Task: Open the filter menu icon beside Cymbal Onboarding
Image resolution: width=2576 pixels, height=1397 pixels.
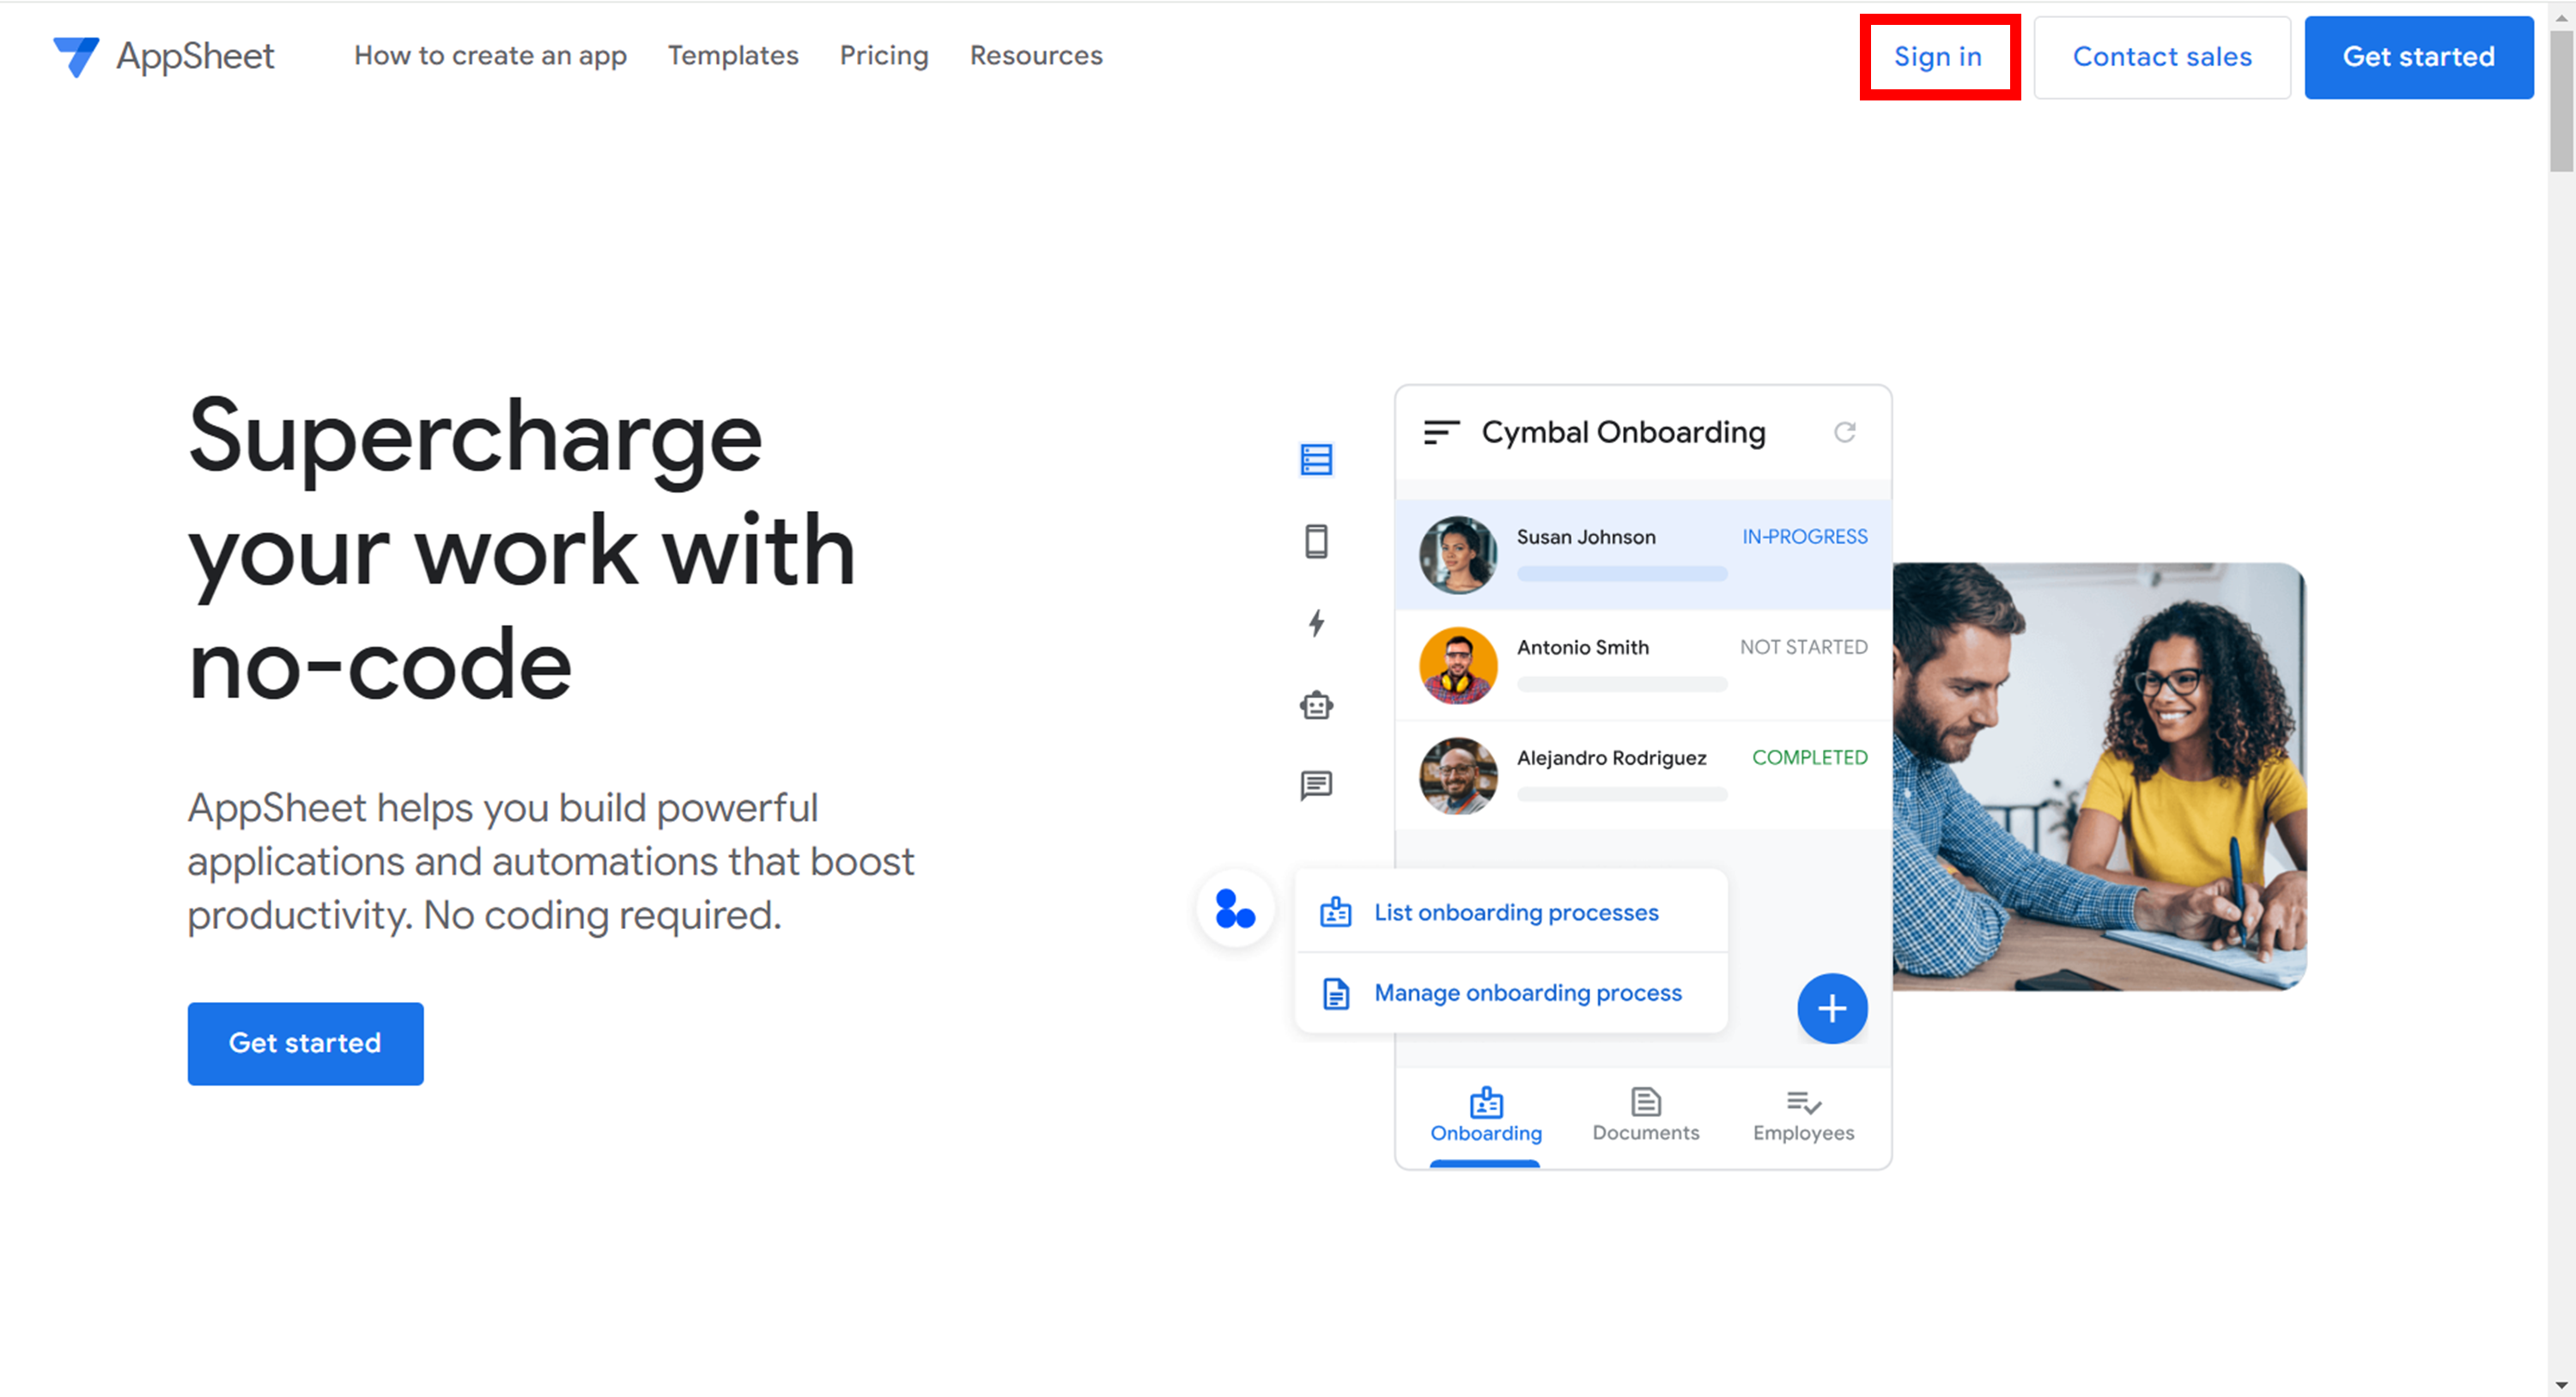Action: pos(1441,432)
